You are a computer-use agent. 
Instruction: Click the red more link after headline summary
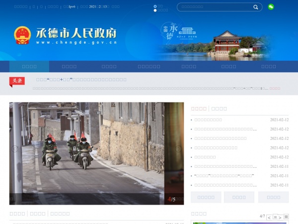(x=275, y=88)
